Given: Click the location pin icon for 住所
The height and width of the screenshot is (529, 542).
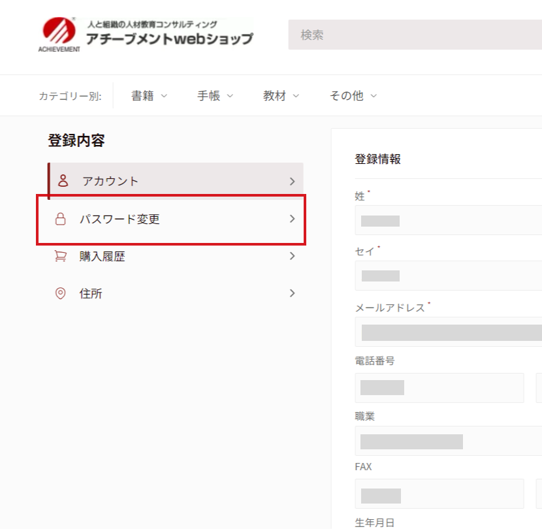Looking at the screenshot, I should point(61,293).
